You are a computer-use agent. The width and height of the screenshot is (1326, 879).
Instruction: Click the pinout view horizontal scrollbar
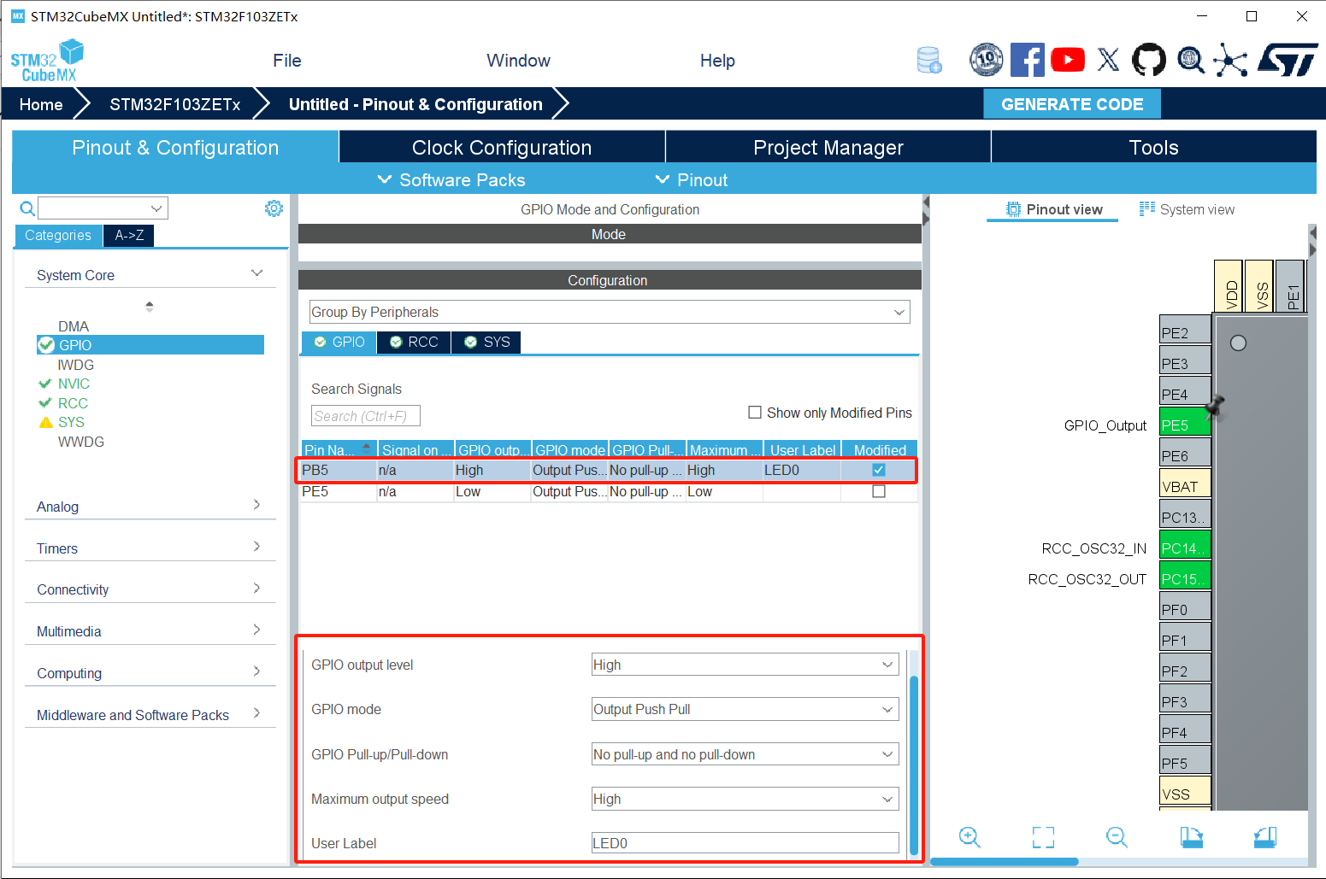(1005, 861)
